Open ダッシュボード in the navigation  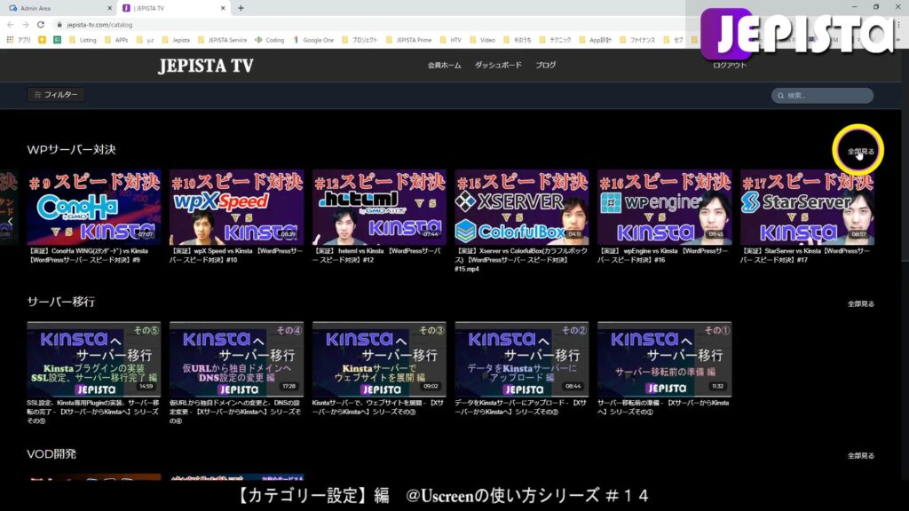coord(498,65)
